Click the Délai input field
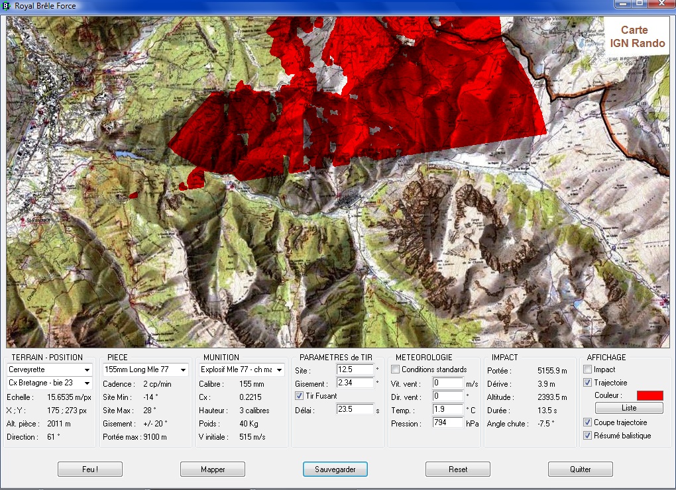676x490 pixels. 355,409
